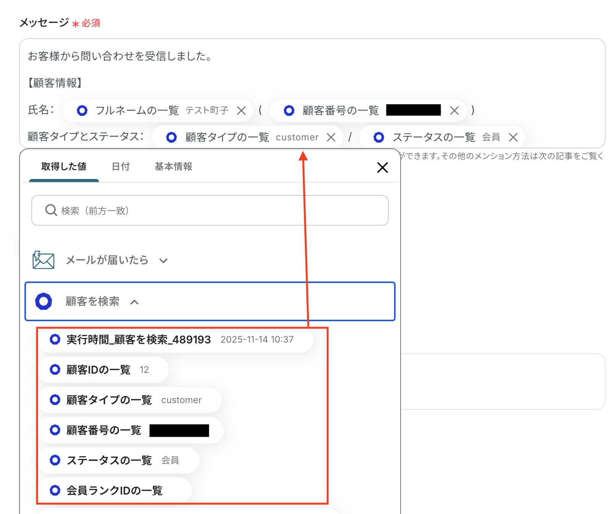Remove the フルネームの一覧 chip
The width and height of the screenshot is (614, 514).
point(241,111)
